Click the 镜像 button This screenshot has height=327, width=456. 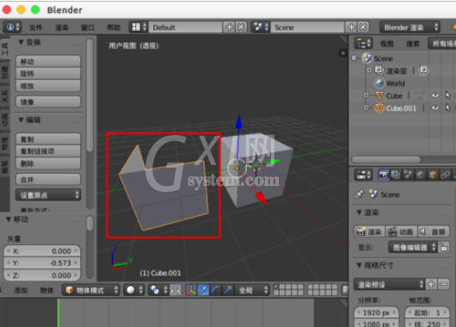[48, 102]
